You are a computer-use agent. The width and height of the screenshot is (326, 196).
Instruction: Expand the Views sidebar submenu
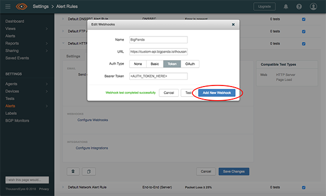click(x=47, y=28)
